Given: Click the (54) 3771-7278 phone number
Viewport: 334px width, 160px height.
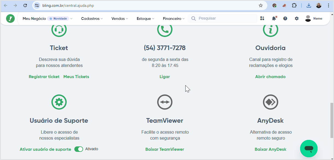Looking at the screenshot, I should tap(165, 48).
